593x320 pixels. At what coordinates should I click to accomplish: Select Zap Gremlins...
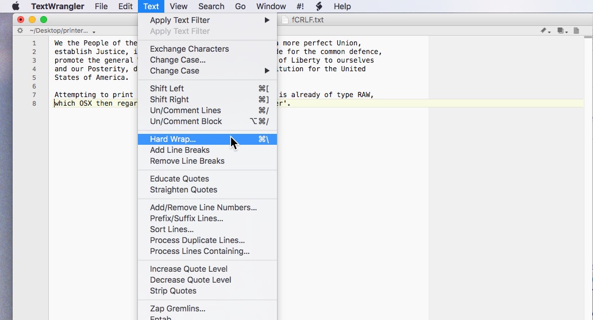(207, 309)
